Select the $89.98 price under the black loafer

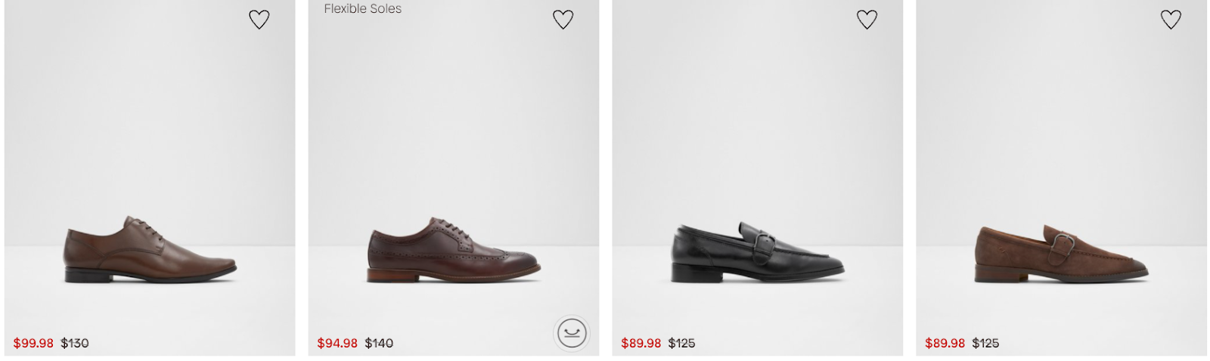pos(641,344)
